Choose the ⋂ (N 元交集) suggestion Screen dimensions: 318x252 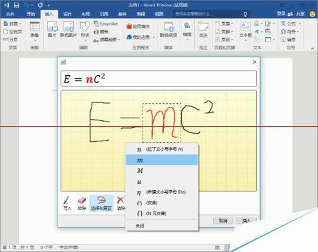[162, 213]
